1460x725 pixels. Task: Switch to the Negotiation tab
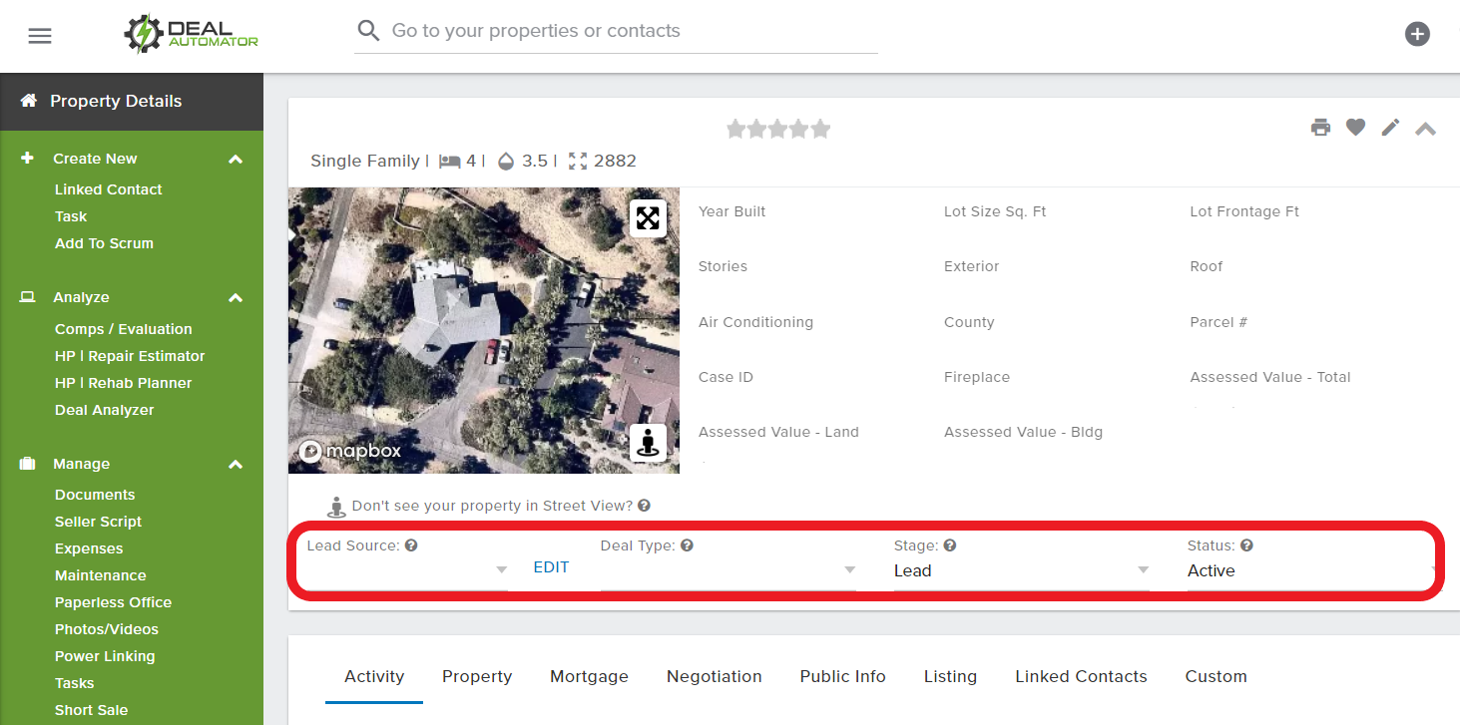pos(715,676)
